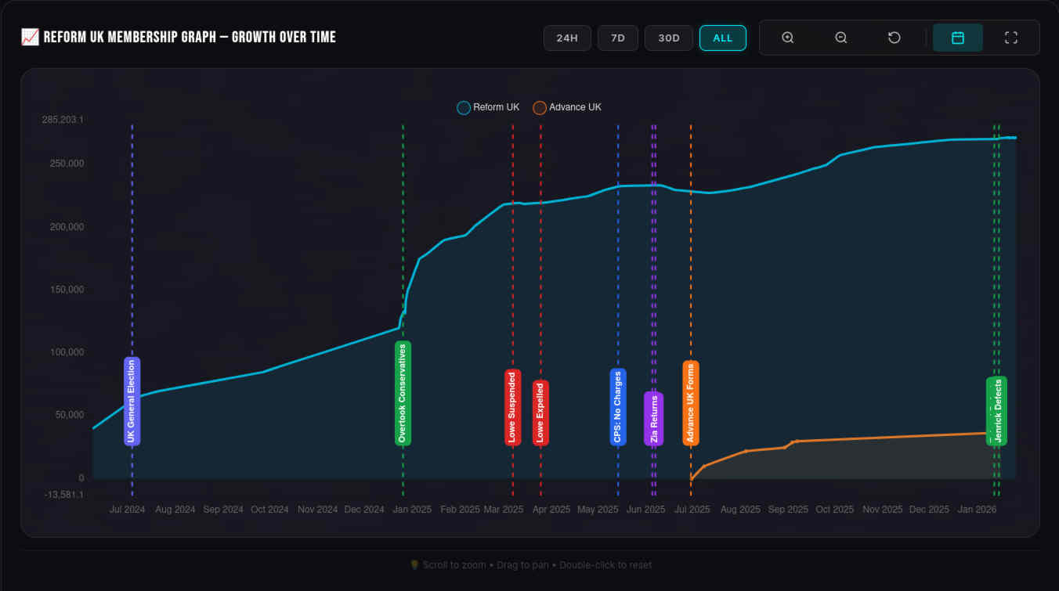Hide the Advance UK legend series
The image size is (1059, 591).
pos(567,107)
